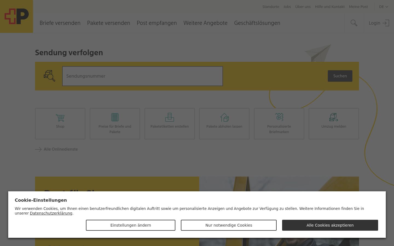Screen dimensions: 394x246
Task: Accept with Alle Cookies akzeptieren
Action: [x=330, y=225]
